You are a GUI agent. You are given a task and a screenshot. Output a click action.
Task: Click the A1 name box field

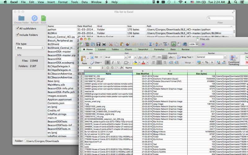point(90,68)
